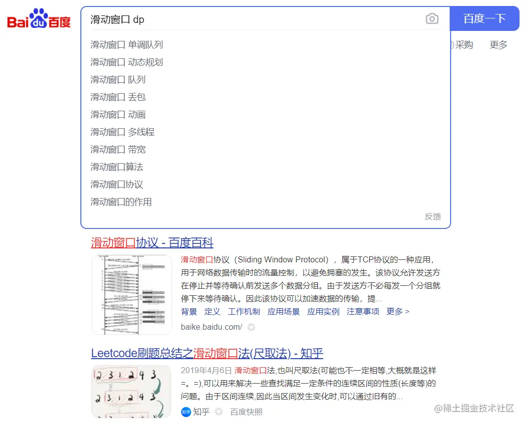Open the 更多 tab
Image resolution: width=526 pixels, height=425 pixels.
coord(498,44)
